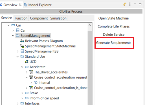This screenshot has width=145, height=105.
Task: Select the Brake tree label
Action: 34,93
